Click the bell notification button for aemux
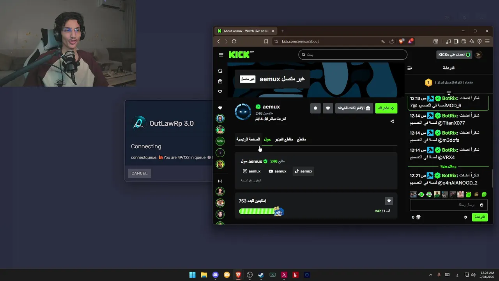This screenshot has height=281, width=499. (x=315, y=108)
